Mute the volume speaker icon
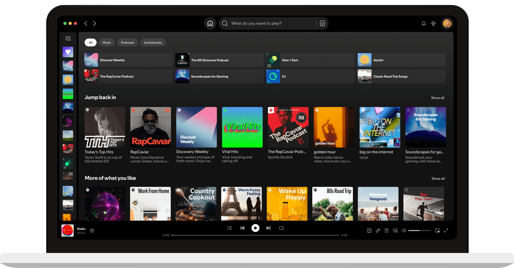Image resolution: width=514 pixels, height=268 pixels. click(x=404, y=230)
